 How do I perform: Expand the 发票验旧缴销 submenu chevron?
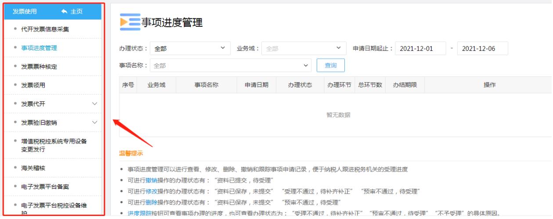(95, 122)
